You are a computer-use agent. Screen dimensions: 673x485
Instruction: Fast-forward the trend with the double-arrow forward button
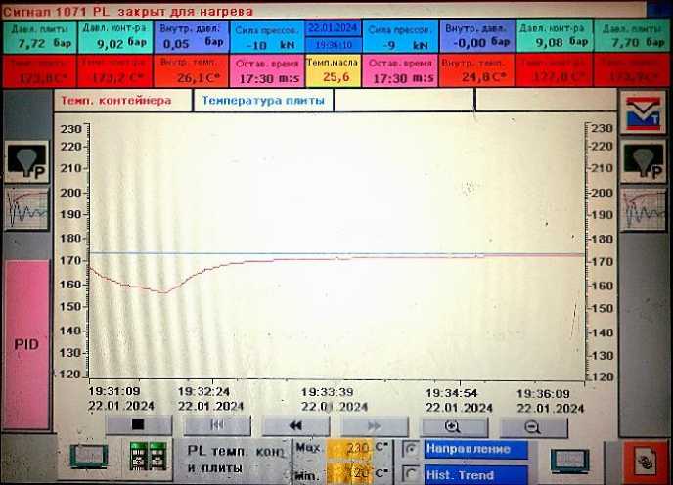tap(375, 426)
